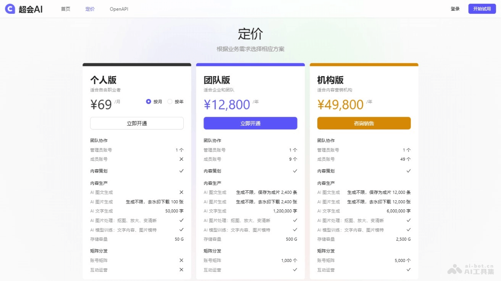
Task: Click the checkmark beside 互动运营 in 机构版
Action: coord(408,270)
